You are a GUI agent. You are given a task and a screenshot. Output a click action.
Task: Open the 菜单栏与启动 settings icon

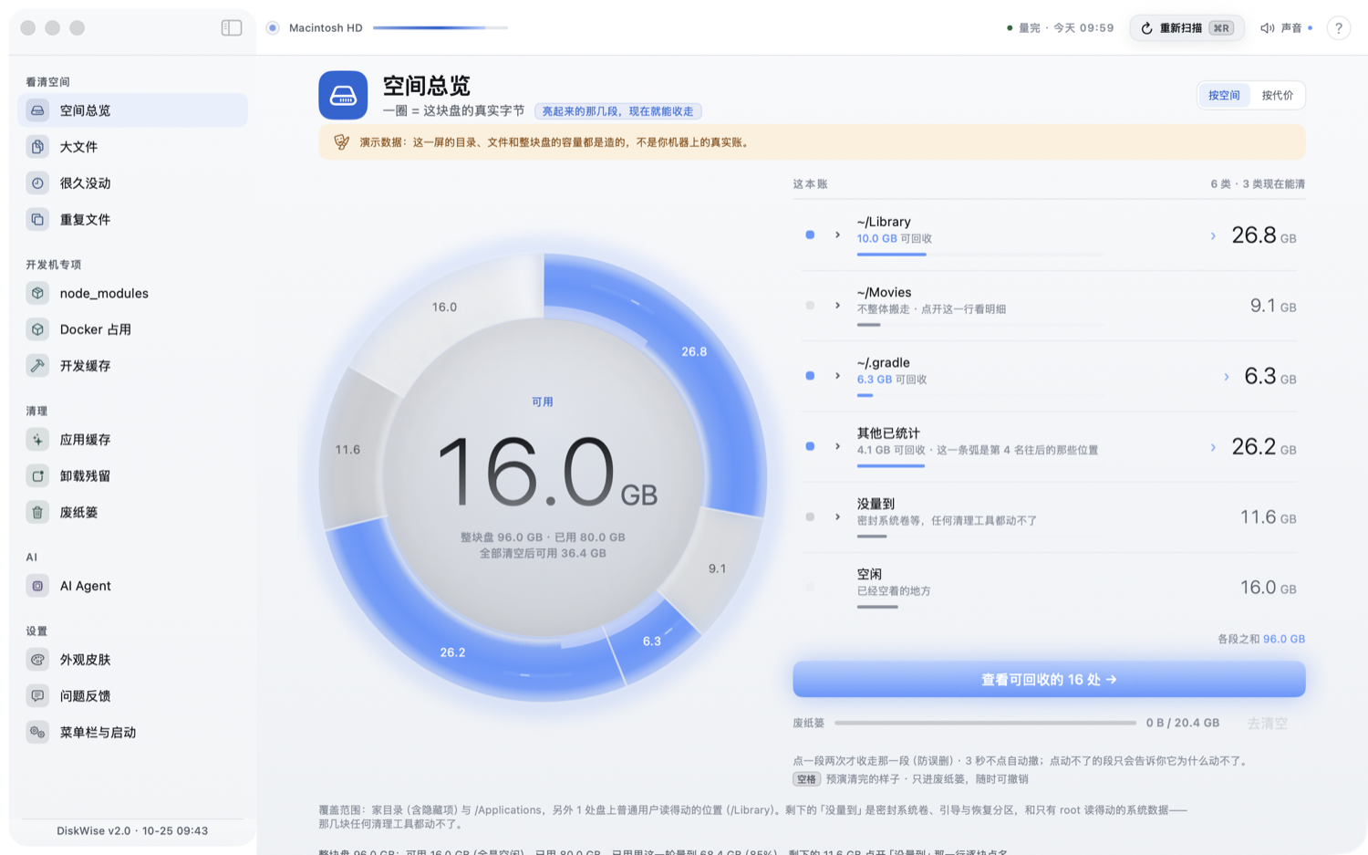coord(37,733)
